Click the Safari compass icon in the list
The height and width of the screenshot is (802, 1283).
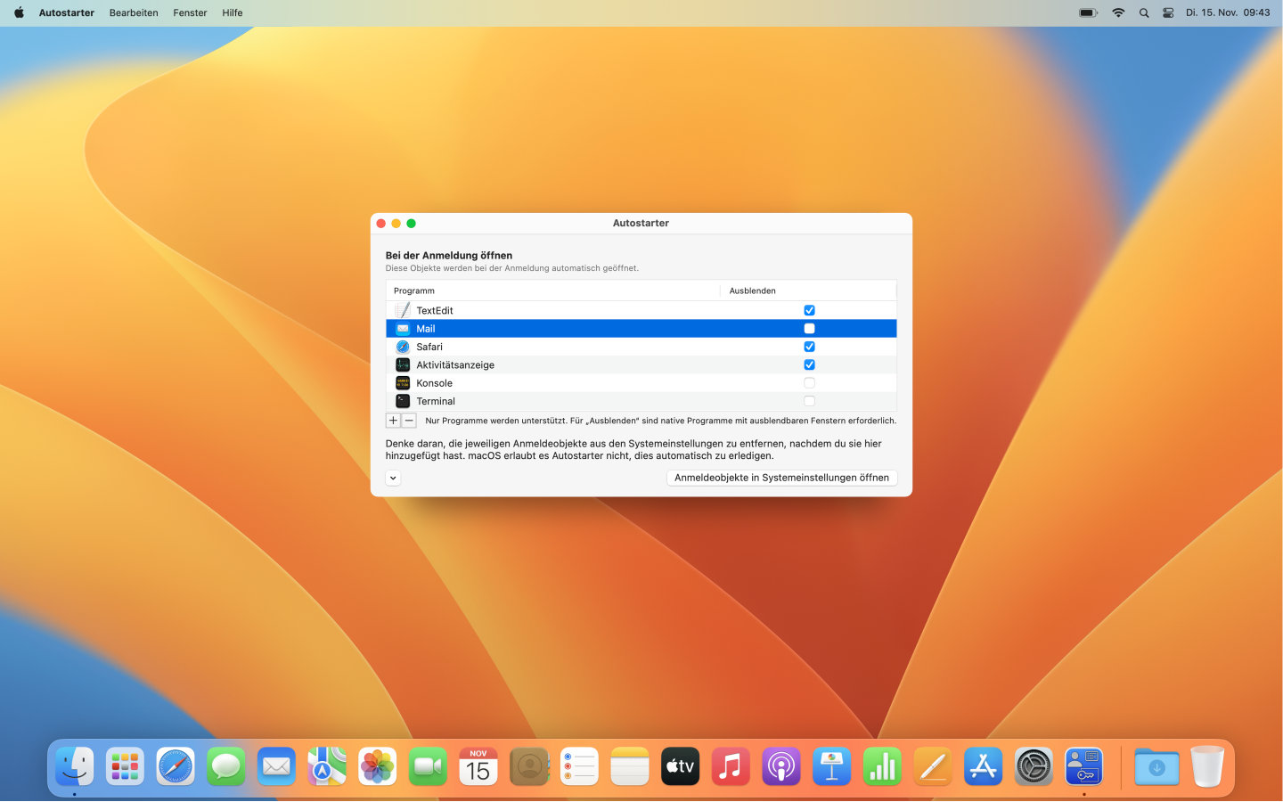pos(403,347)
